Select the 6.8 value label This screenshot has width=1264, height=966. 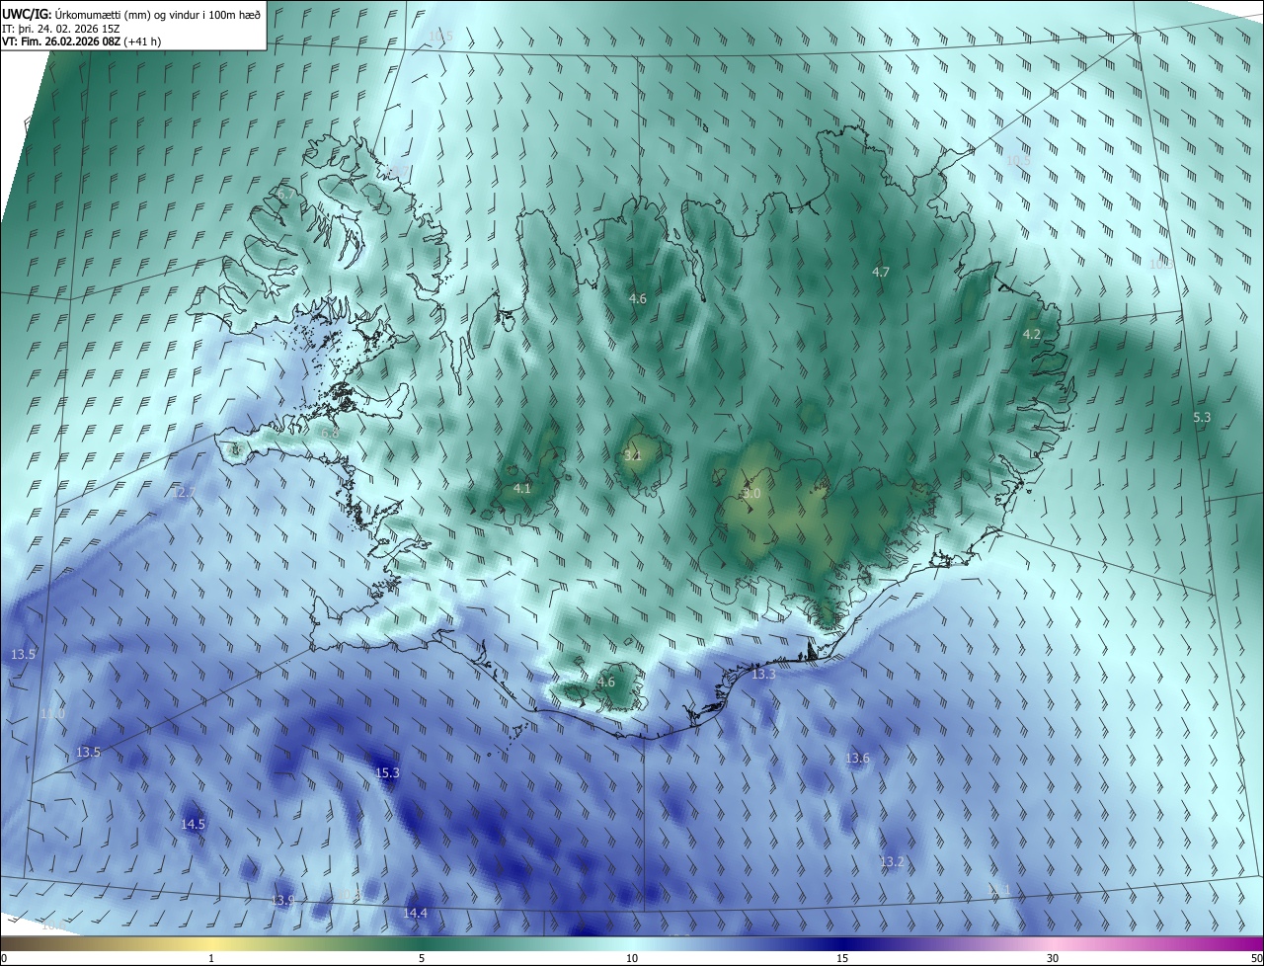tap(330, 433)
